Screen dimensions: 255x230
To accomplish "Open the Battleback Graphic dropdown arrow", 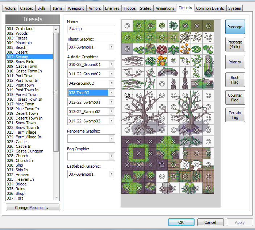I will (112, 174).
